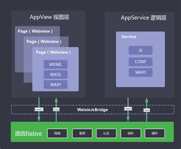Viewport: 181px width, 149px height.
Task: Click the rearmost "Page ( Webview )" card title
Action: click(35, 31)
